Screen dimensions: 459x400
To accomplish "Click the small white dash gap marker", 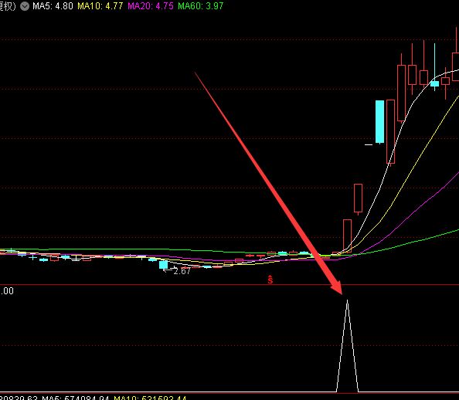I will pos(369,144).
